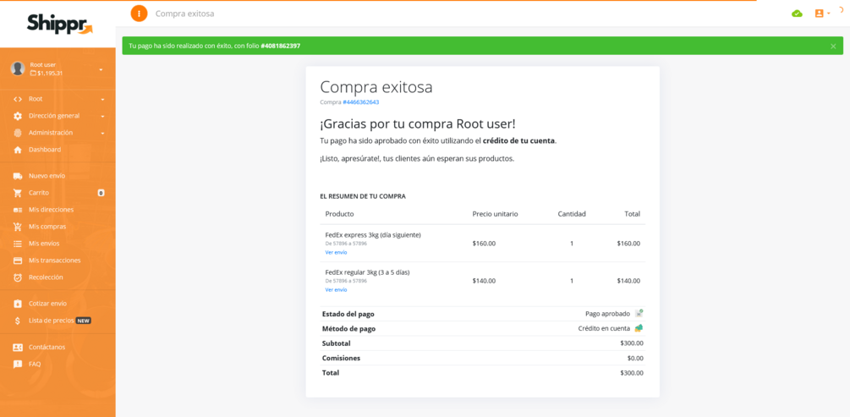Image resolution: width=850 pixels, height=417 pixels.
Task: Open purchase link #4466362643
Action: (360, 102)
